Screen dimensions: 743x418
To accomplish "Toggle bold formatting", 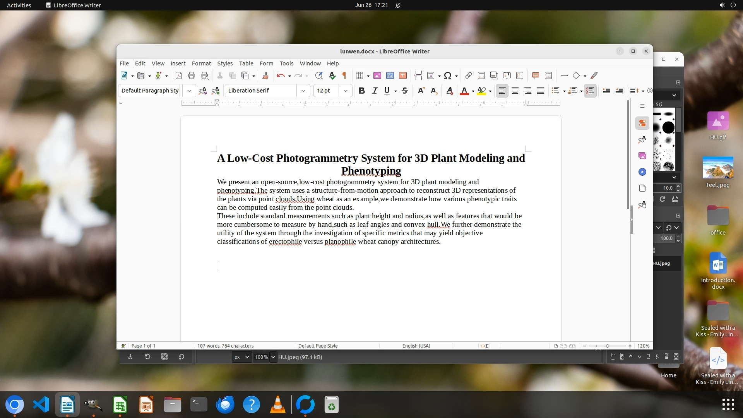I will coord(362,91).
